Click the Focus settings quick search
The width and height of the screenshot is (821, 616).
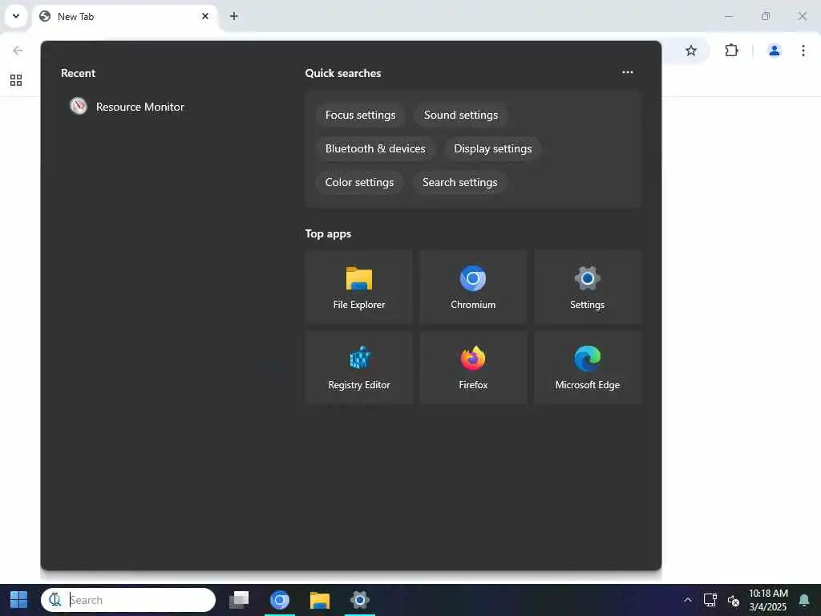tap(360, 115)
